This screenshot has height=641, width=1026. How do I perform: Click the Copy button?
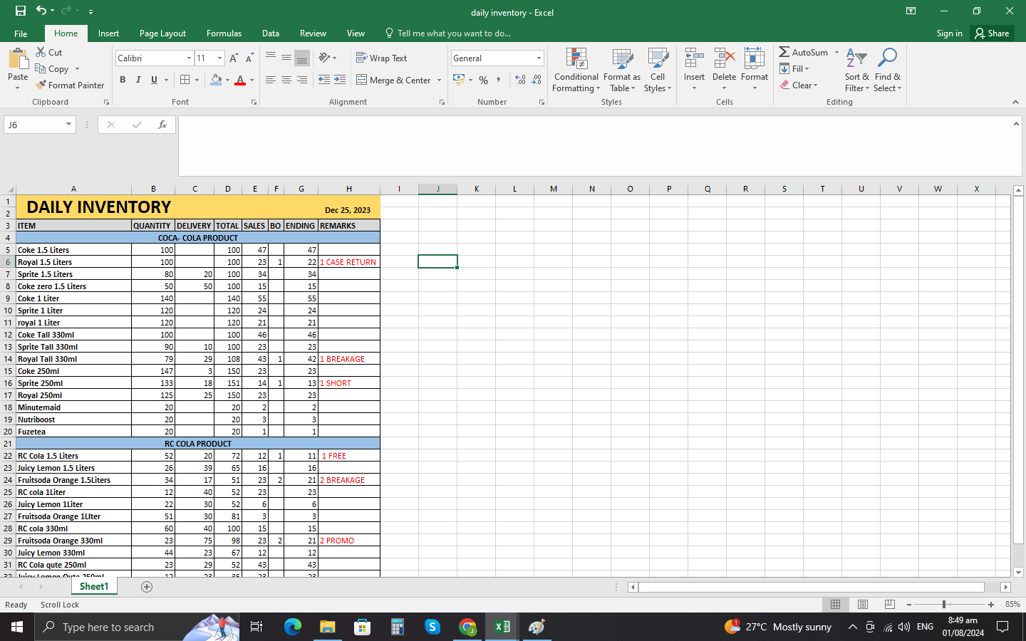point(53,69)
